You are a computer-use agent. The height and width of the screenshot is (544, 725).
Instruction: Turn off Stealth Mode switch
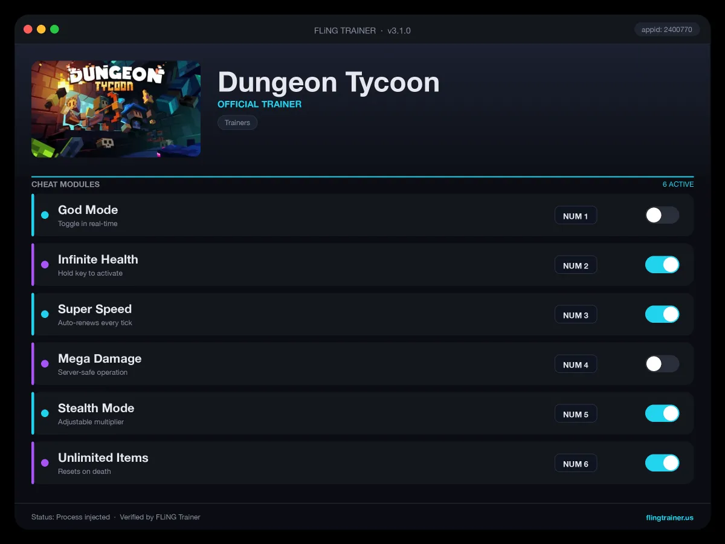(x=662, y=413)
